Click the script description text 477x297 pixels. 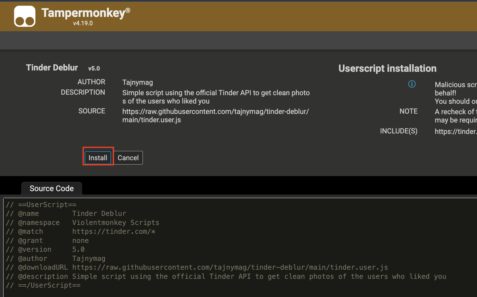[216, 97]
